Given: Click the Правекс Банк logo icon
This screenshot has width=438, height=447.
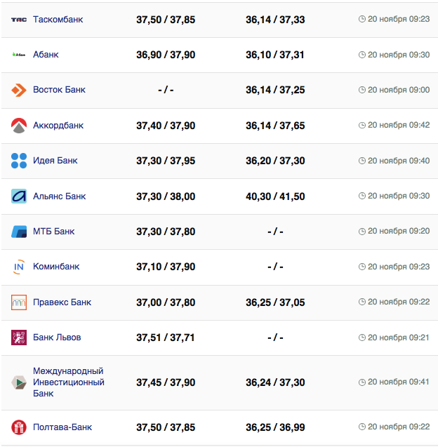Looking at the screenshot, I should [x=19, y=302].
